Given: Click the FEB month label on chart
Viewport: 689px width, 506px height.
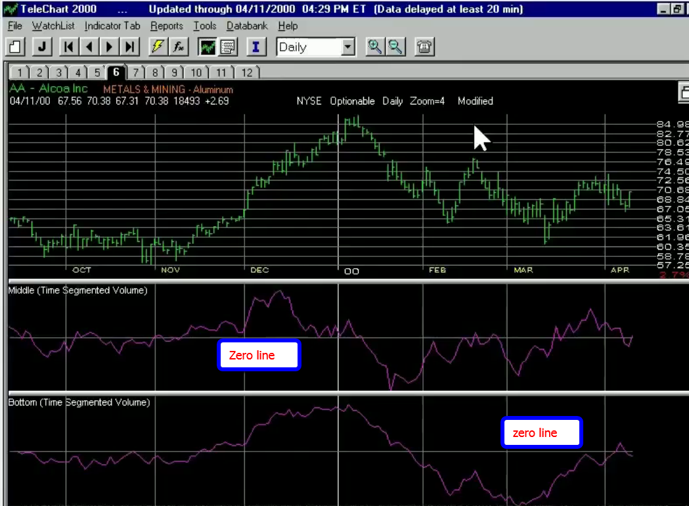Looking at the screenshot, I should (437, 270).
